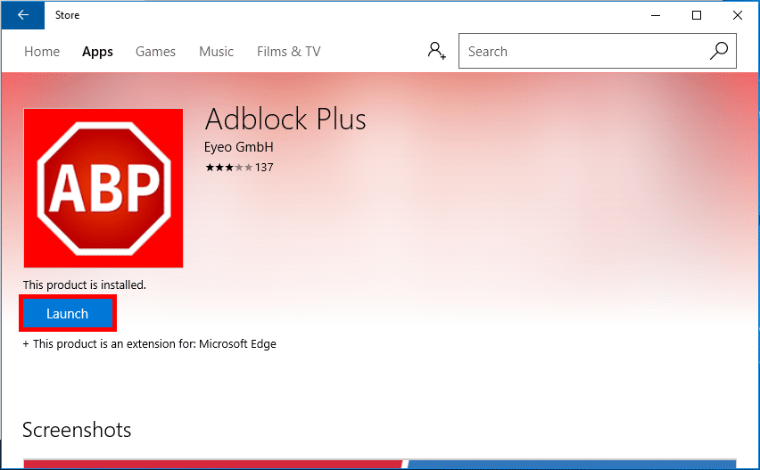This screenshot has height=470, width=760.
Task: Launch the Adblock Plus extension
Action: pyautogui.click(x=68, y=314)
